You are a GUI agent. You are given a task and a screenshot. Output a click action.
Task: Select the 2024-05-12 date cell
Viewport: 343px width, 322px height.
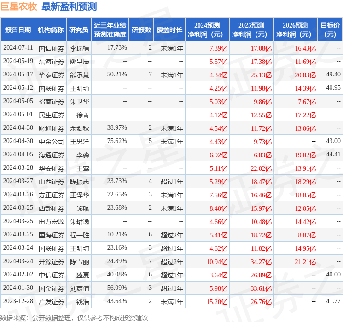pos(18,88)
